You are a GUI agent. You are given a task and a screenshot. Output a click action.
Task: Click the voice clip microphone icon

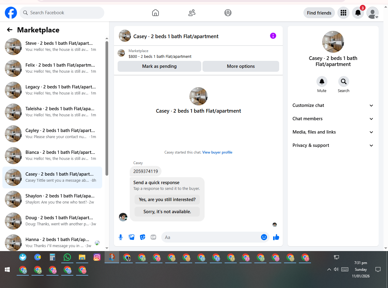point(121,237)
